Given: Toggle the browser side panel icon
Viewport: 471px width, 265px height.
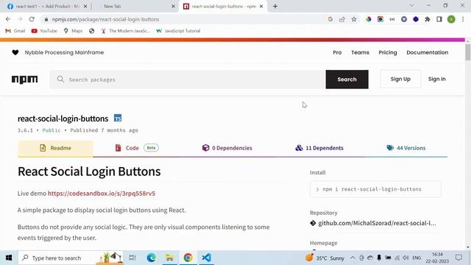Looking at the screenshot, I should tap(439, 19).
